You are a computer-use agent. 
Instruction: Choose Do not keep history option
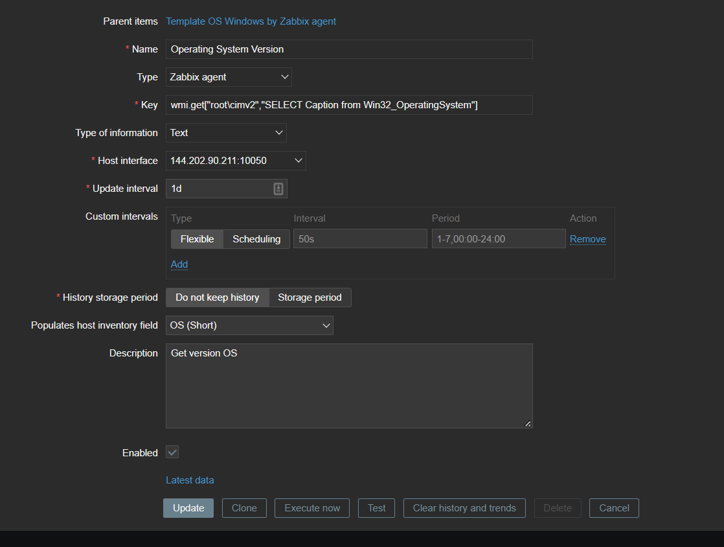pos(217,297)
